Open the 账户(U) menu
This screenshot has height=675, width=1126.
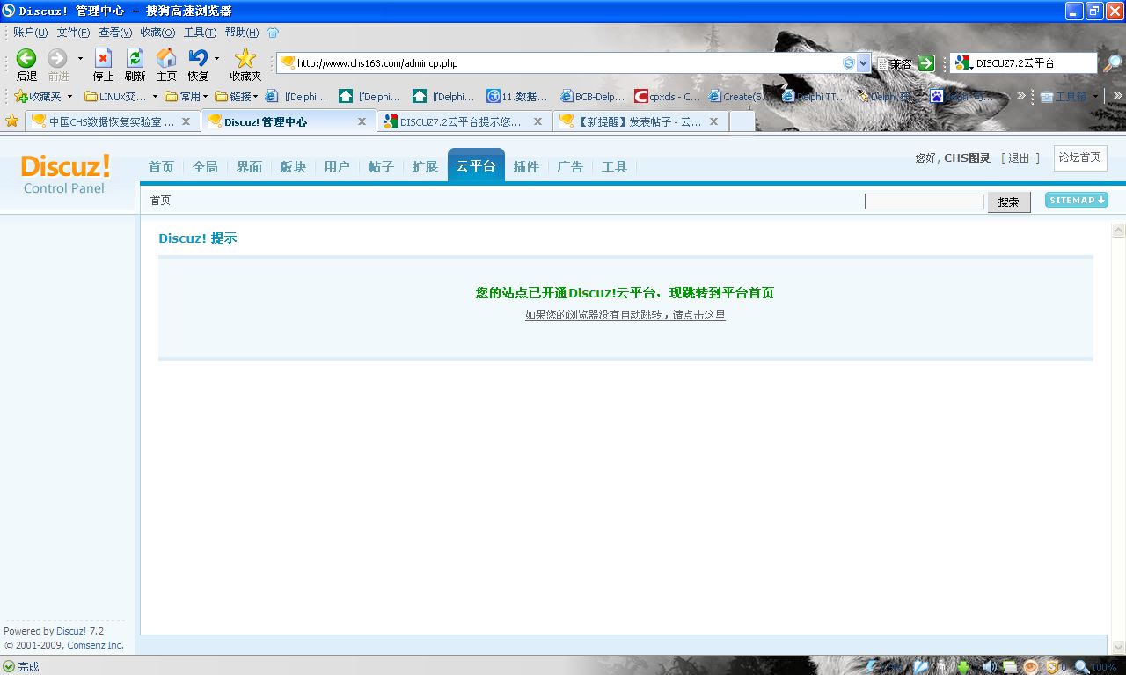click(x=30, y=33)
